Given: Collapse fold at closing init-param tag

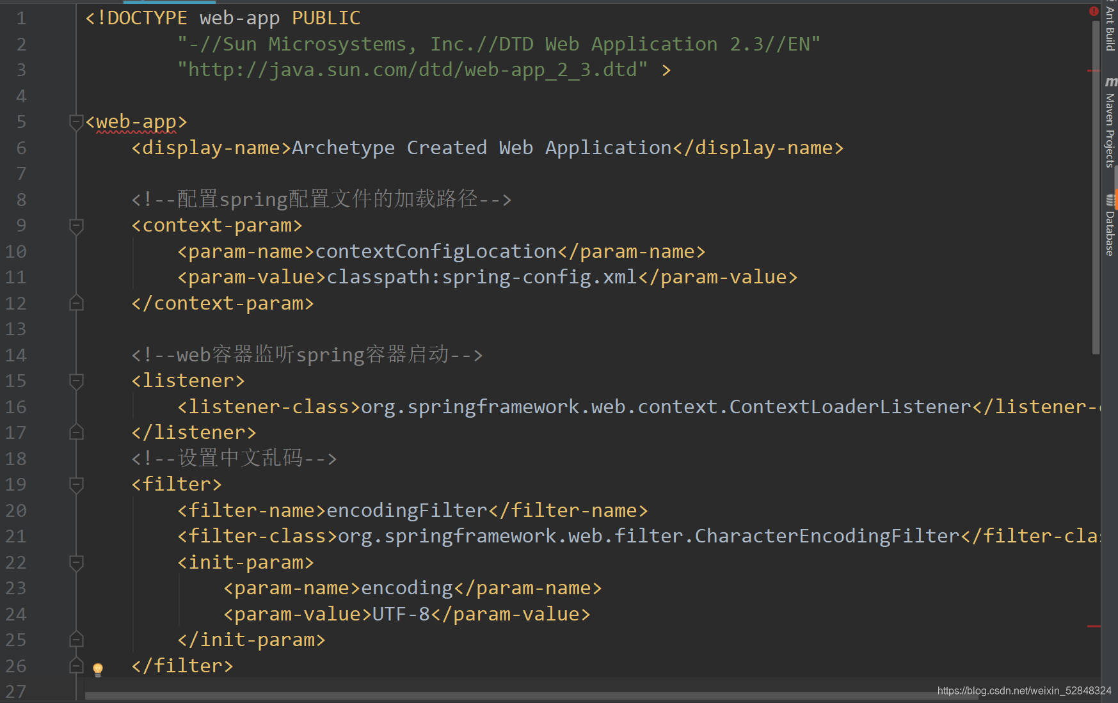Looking at the screenshot, I should (x=76, y=640).
